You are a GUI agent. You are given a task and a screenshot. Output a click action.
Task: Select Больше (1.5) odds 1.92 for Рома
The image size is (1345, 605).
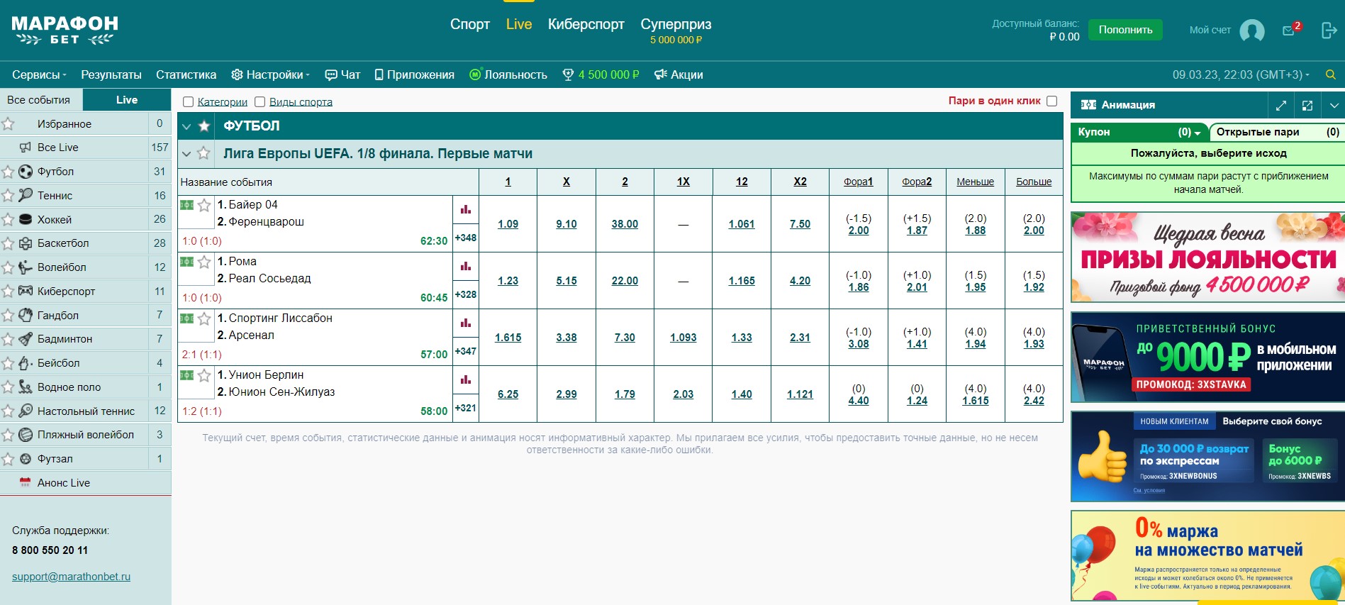(x=1034, y=287)
